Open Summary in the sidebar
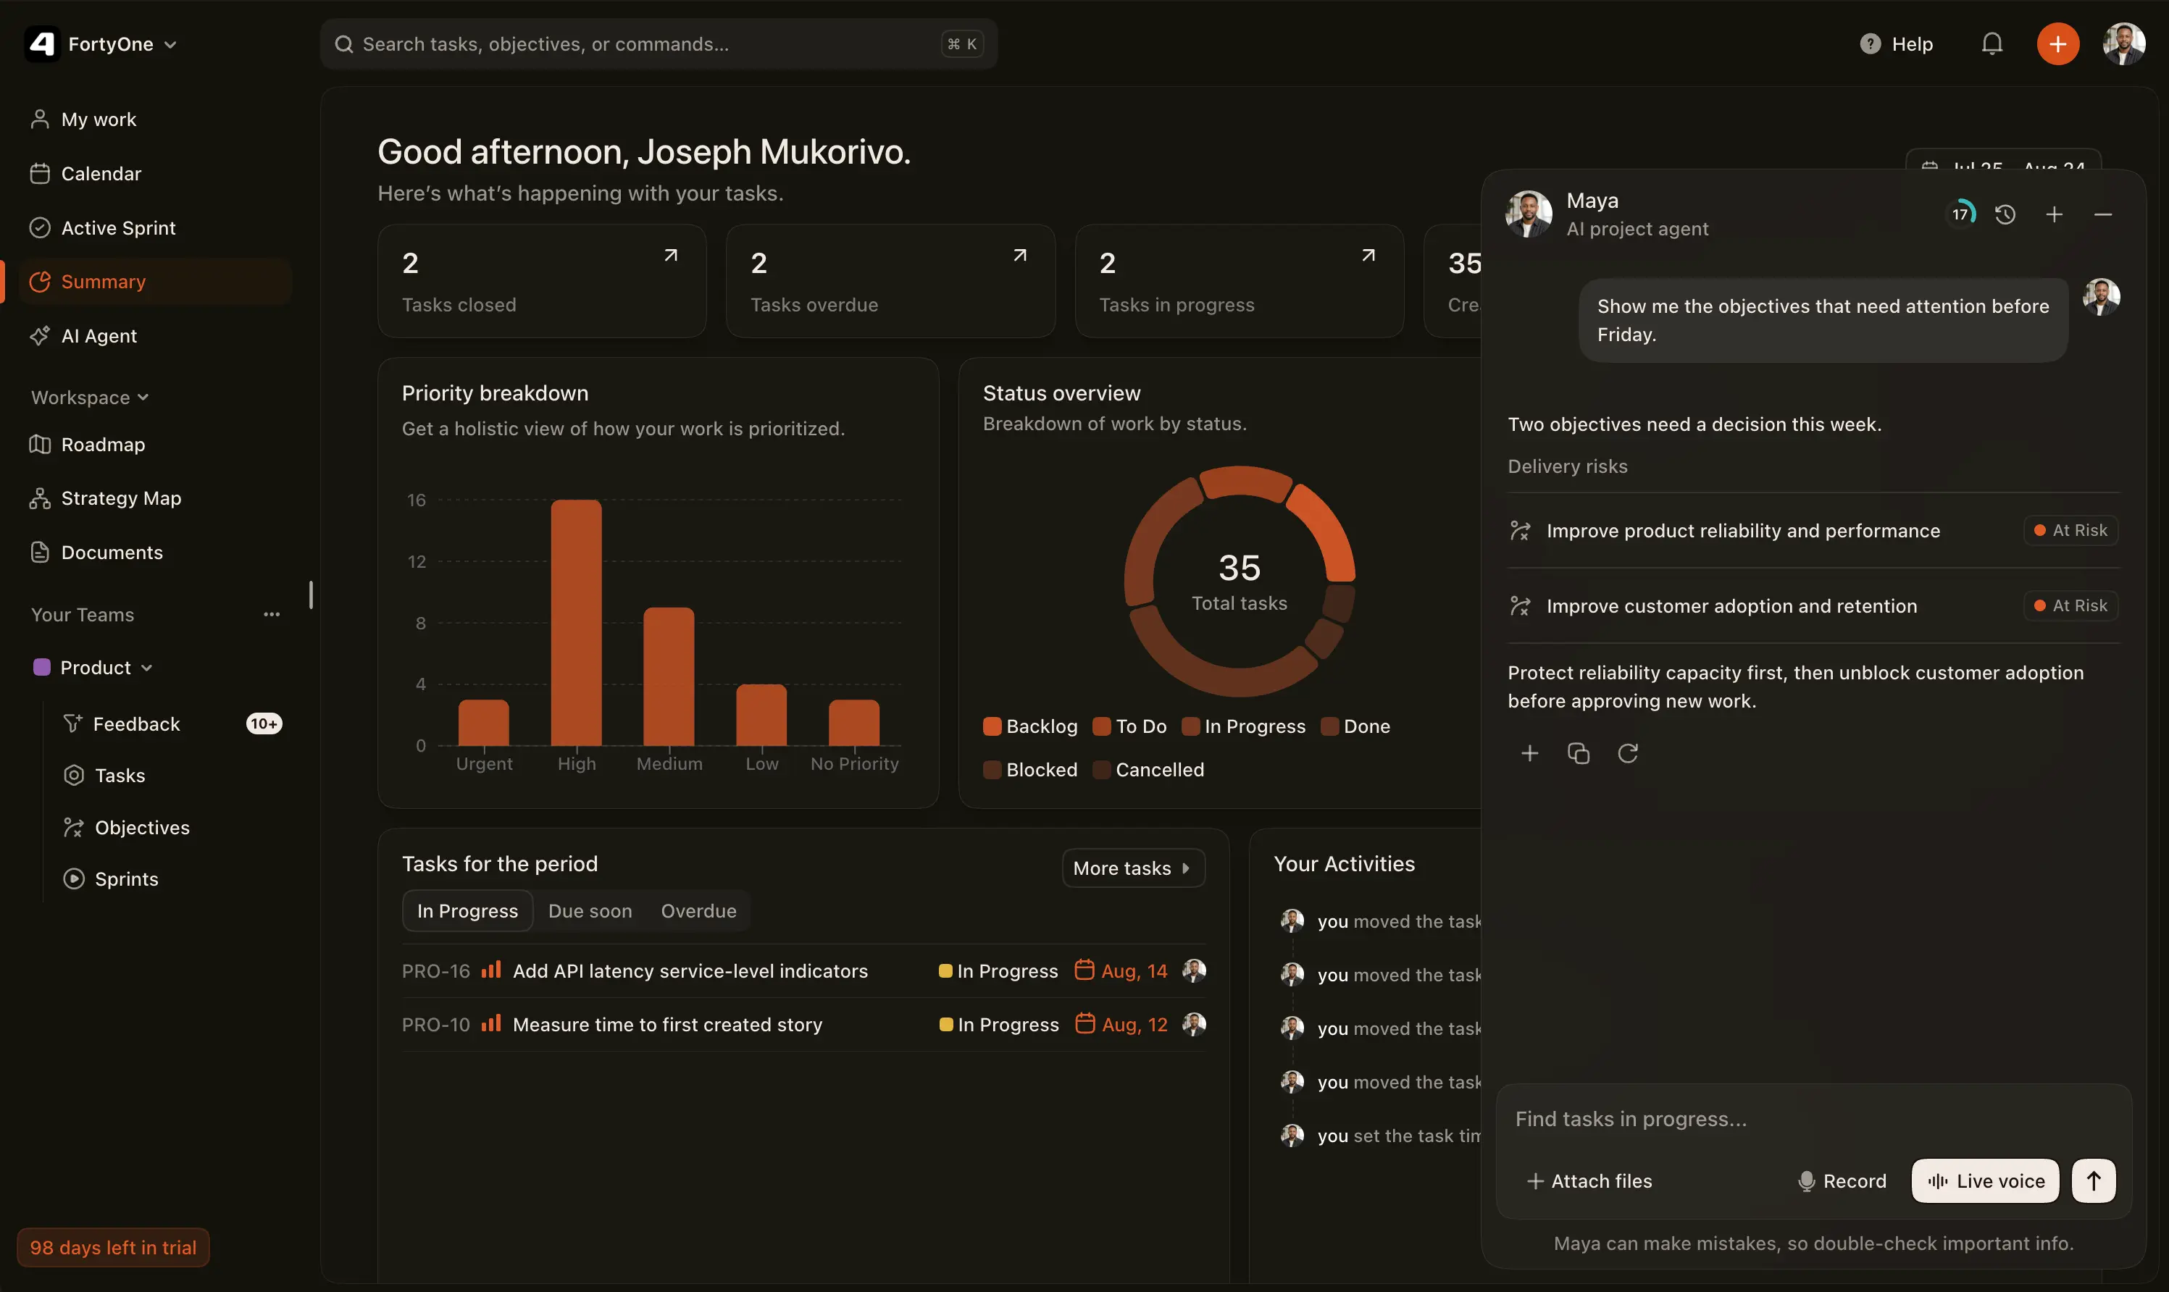Viewport: 2169px width, 1292px height. [155, 281]
